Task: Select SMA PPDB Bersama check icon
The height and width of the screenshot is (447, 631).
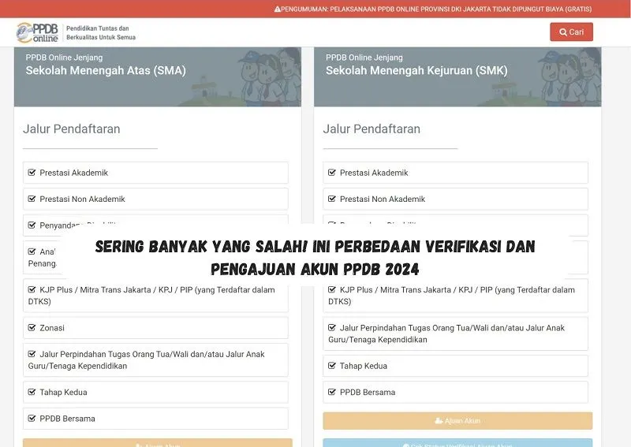Action: [32, 418]
